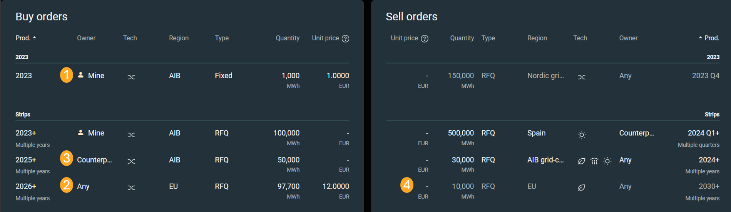Click the Unit price help icon in Buy orders
Image resolution: width=731 pixels, height=212 pixels.
coord(345,38)
